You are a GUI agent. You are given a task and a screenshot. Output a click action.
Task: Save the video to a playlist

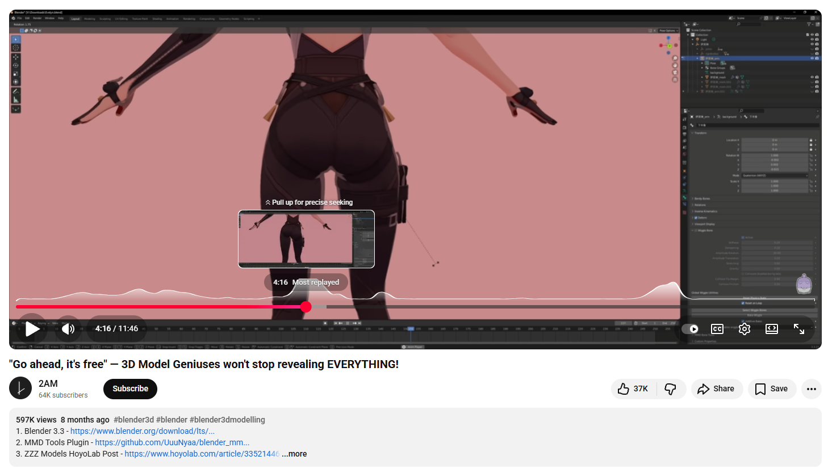coord(772,388)
